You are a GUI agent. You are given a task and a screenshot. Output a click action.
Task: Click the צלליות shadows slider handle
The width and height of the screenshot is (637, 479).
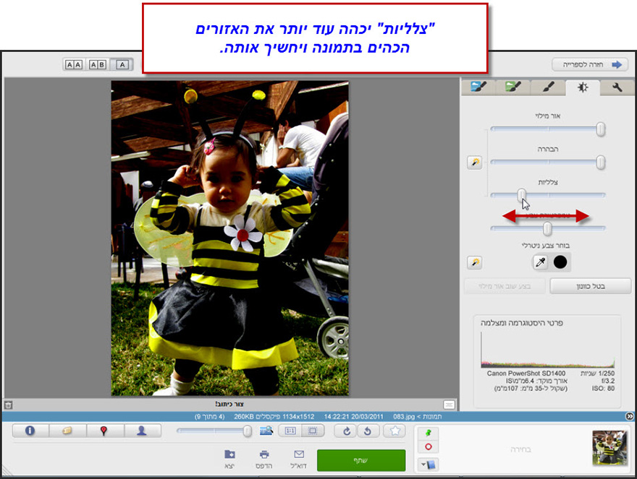(523, 195)
